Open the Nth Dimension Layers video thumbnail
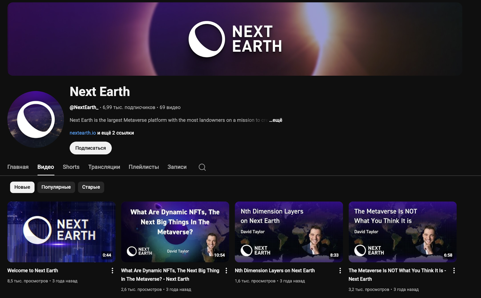The height and width of the screenshot is (298, 481). pyautogui.click(x=289, y=232)
